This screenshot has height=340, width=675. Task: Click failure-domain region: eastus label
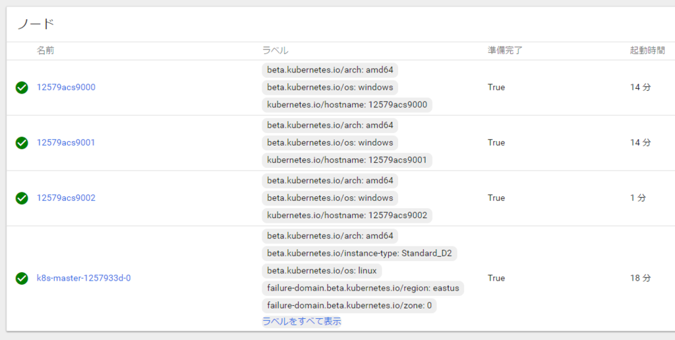(363, 288)
